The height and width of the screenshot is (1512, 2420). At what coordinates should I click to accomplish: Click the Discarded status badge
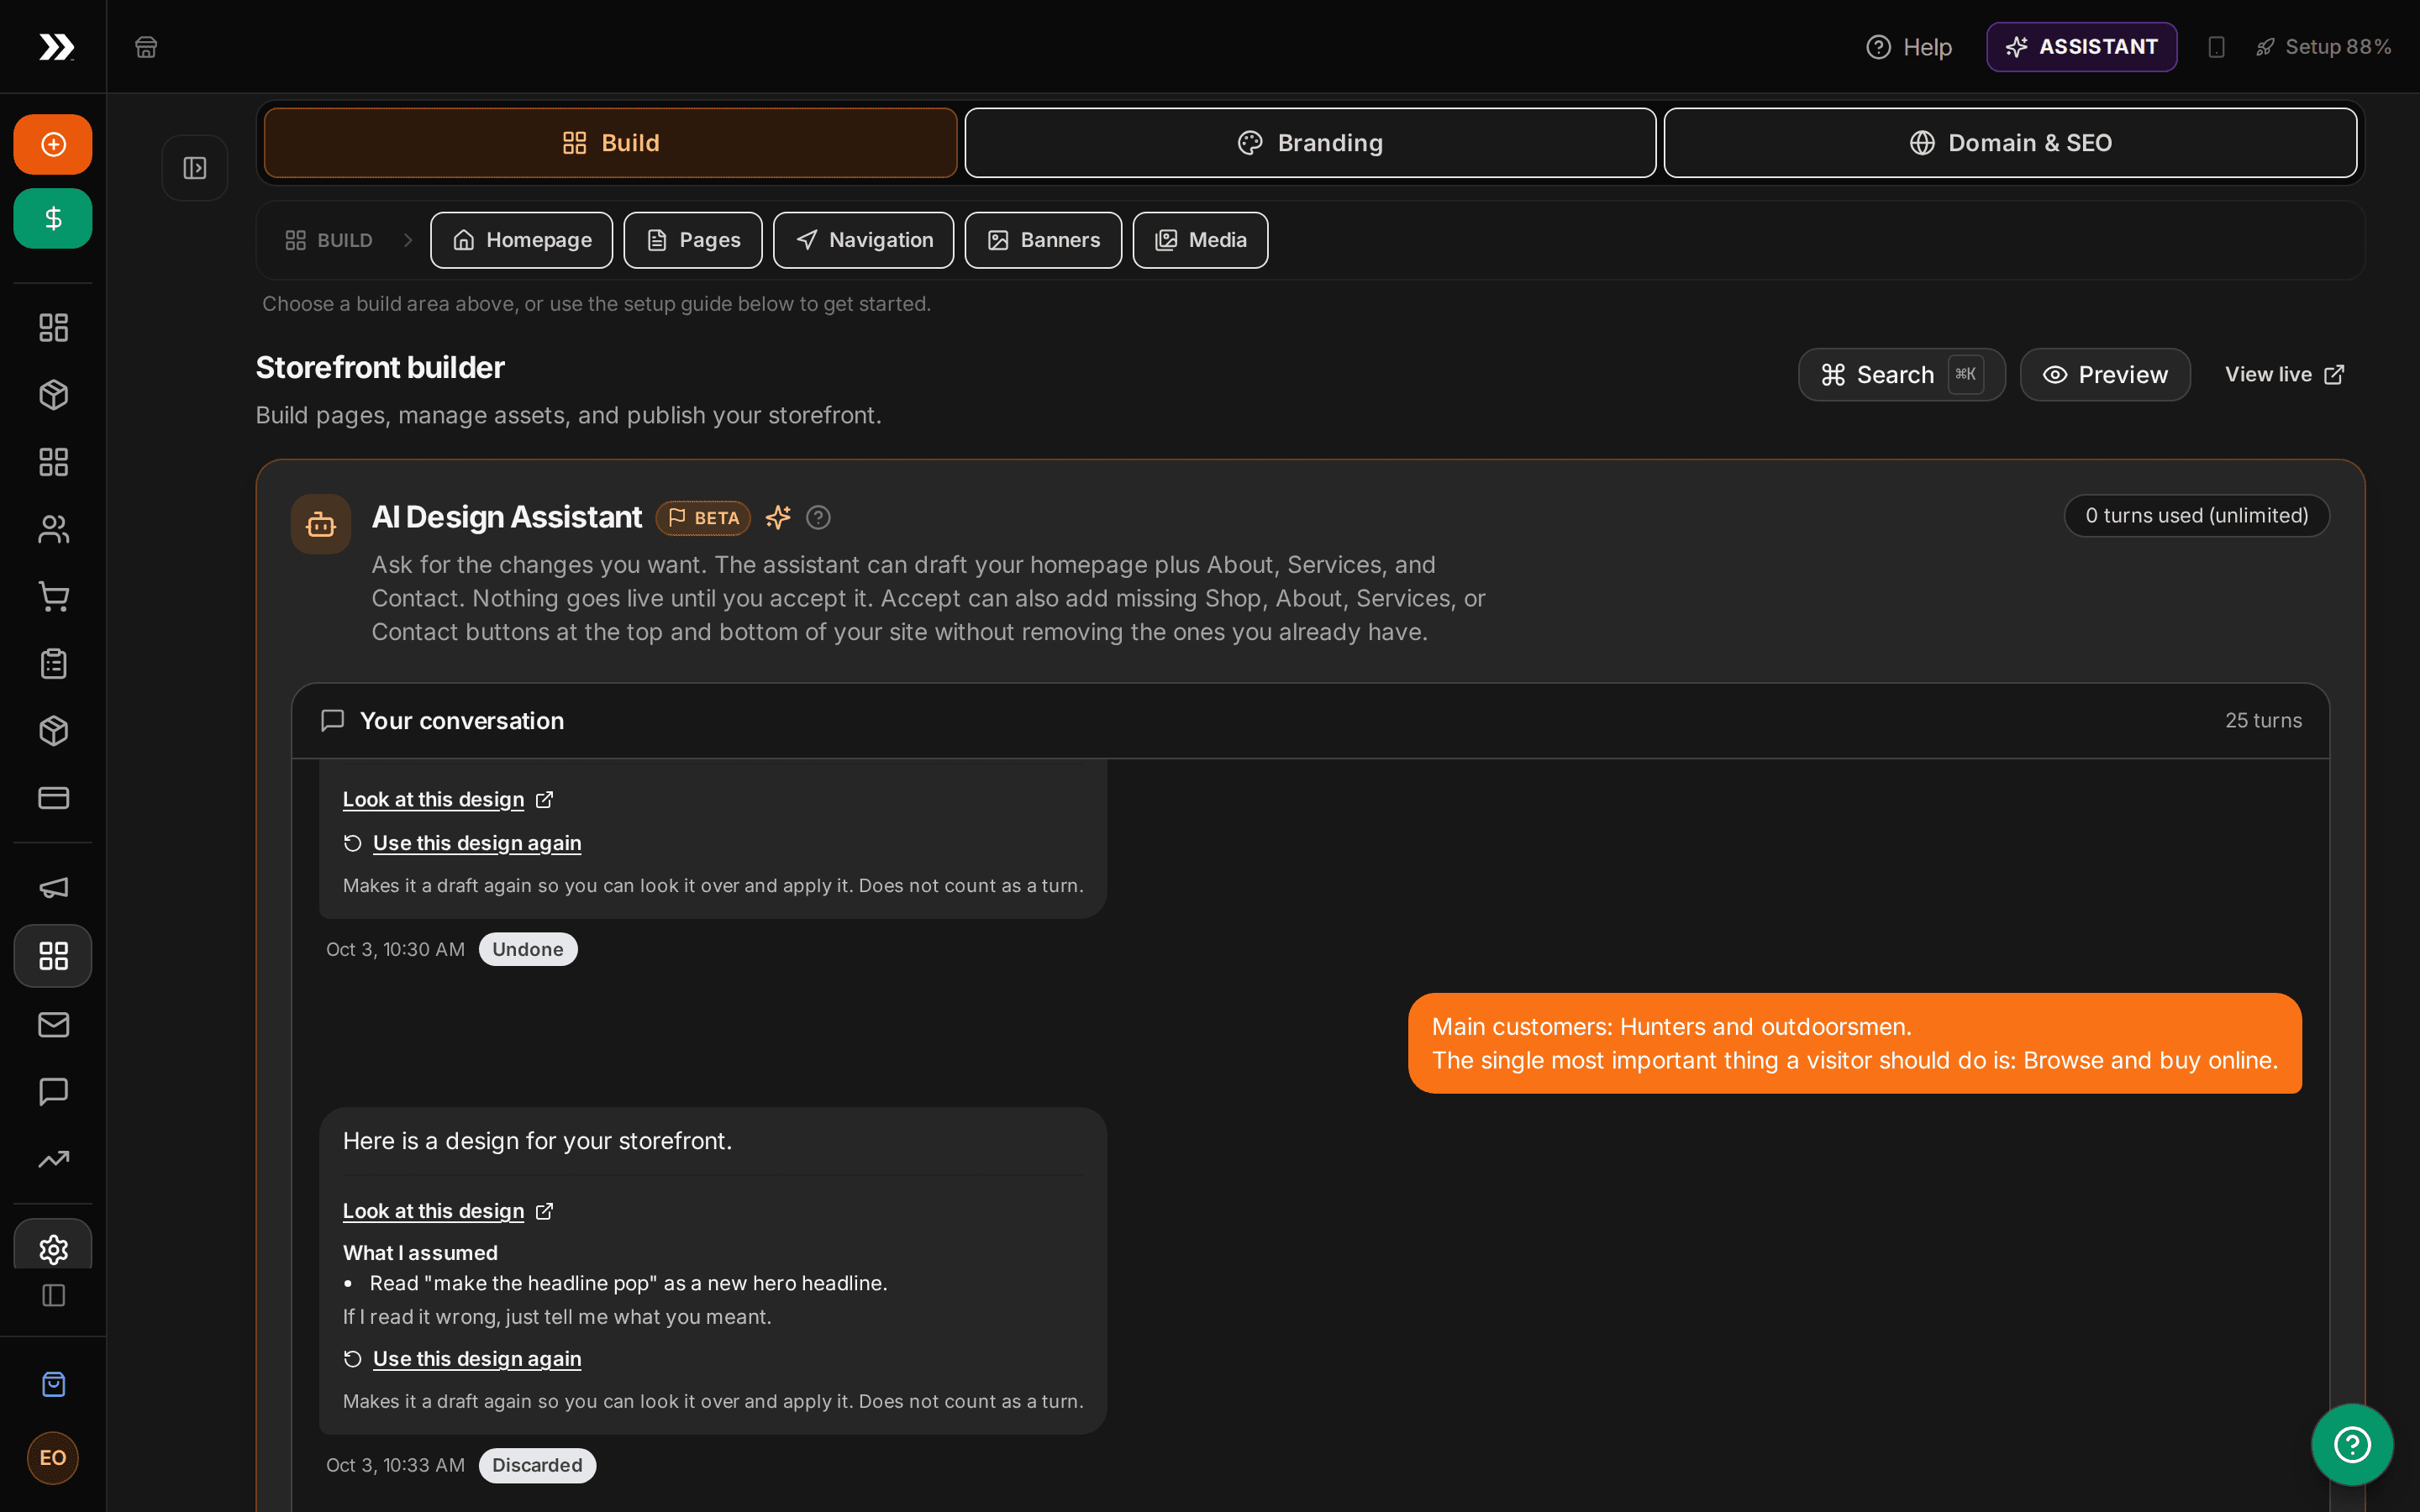coord(537,1465)
